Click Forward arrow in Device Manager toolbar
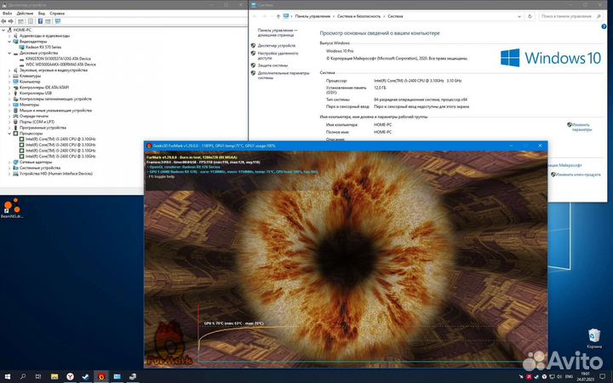Viewport: 613px width, 383px height. (10, 21)
